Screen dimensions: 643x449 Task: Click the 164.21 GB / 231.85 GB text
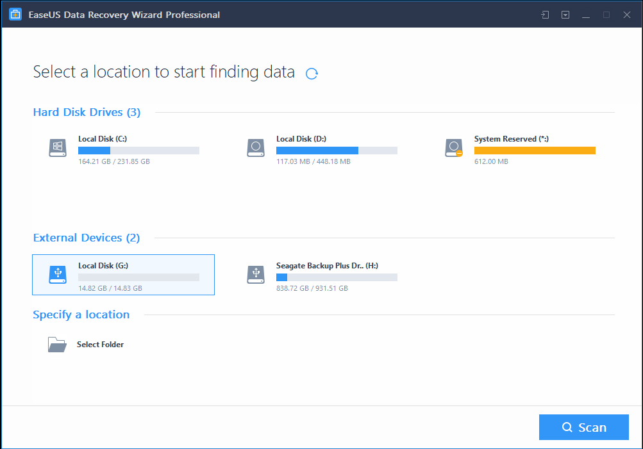pyautogui.click(x=114, y=161)
